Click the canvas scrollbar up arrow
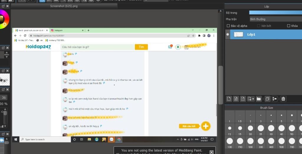Screen dimensions: 302x154 point(221,11)
